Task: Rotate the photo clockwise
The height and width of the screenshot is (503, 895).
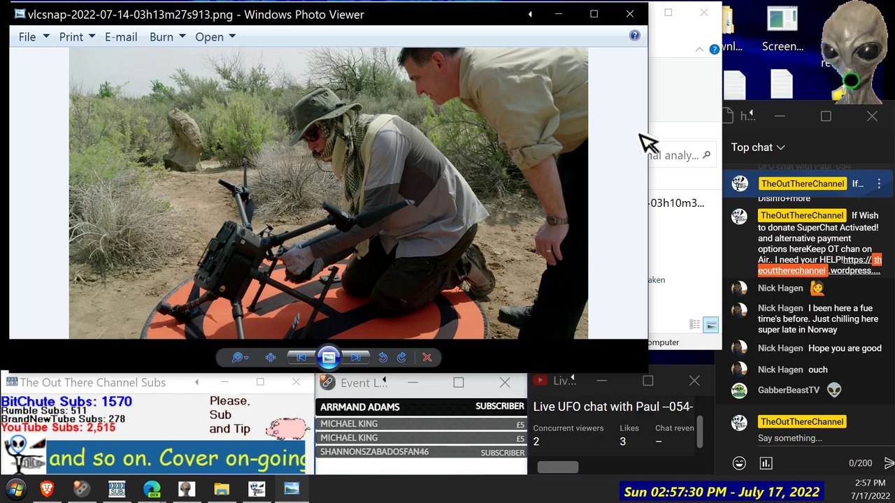Action: tap(401, 358)
